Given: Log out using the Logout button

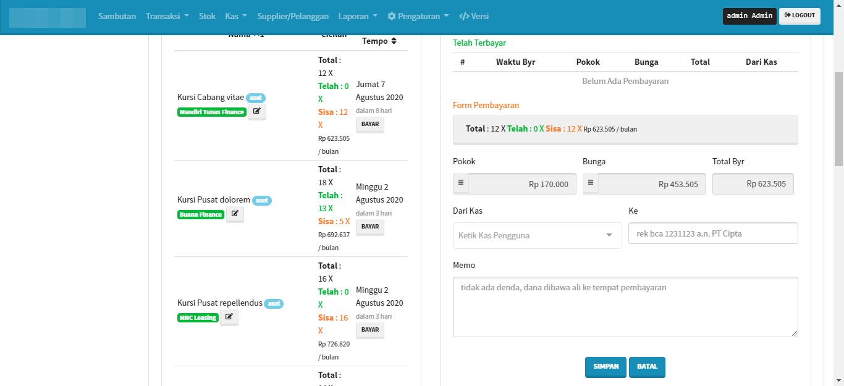Looking at the screenshot, I should point(800,15).
